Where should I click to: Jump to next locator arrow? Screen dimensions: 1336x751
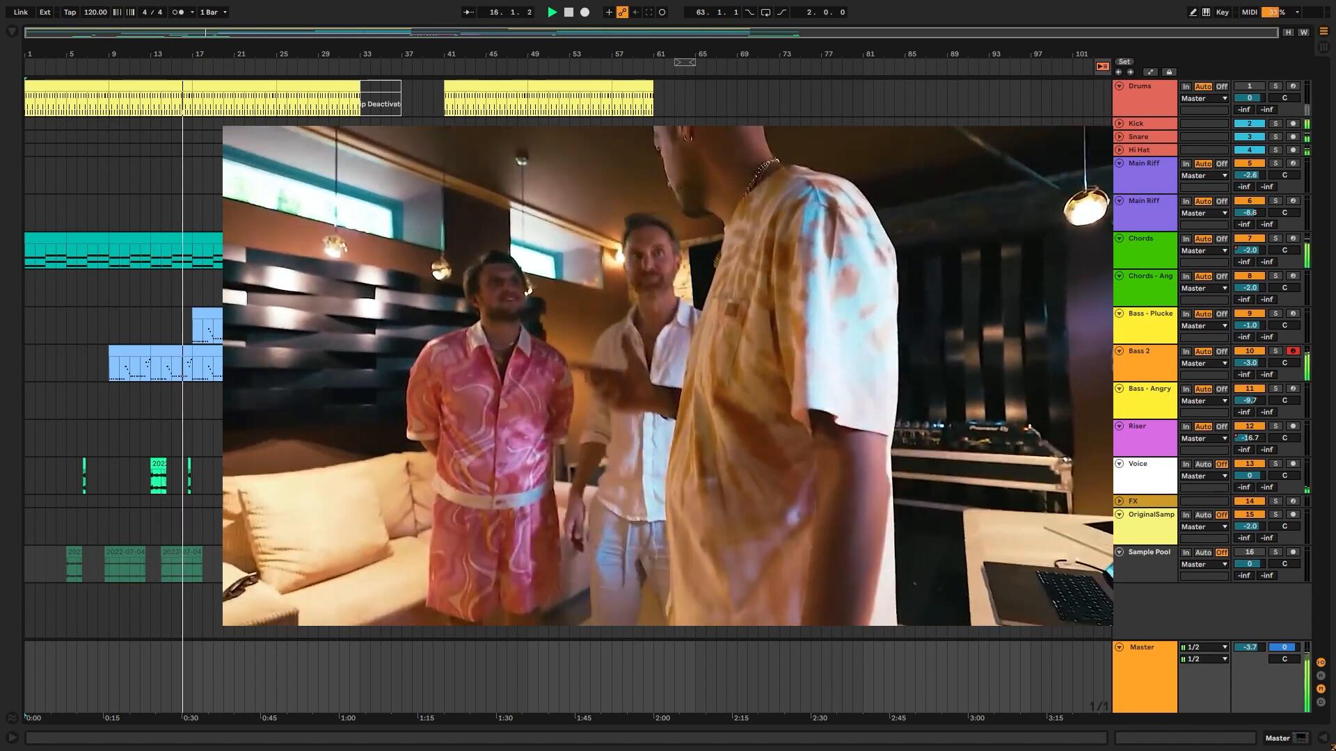pyautogui.click(x=1130, y=72)
